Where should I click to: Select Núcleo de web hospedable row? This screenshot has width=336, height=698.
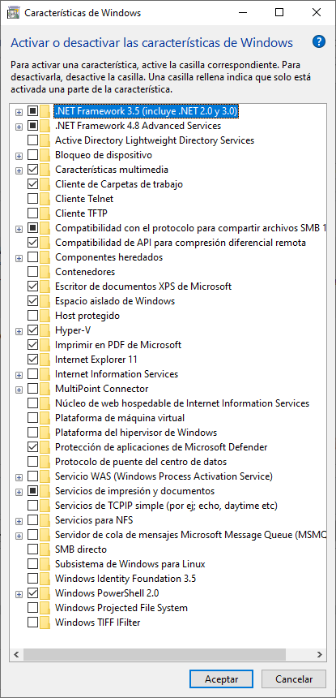[182, 403]
